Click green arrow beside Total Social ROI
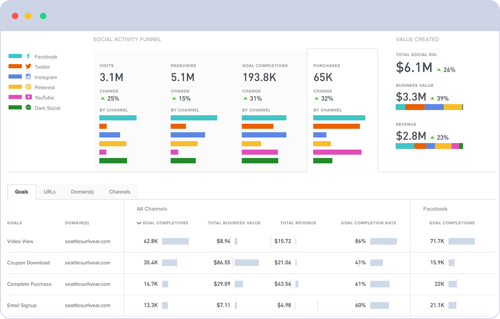 point(439,69)
